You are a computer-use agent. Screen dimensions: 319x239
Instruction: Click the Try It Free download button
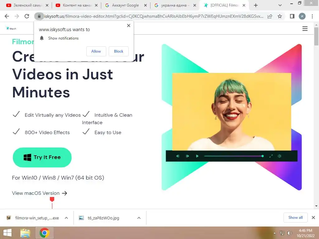tap(42, 157)
